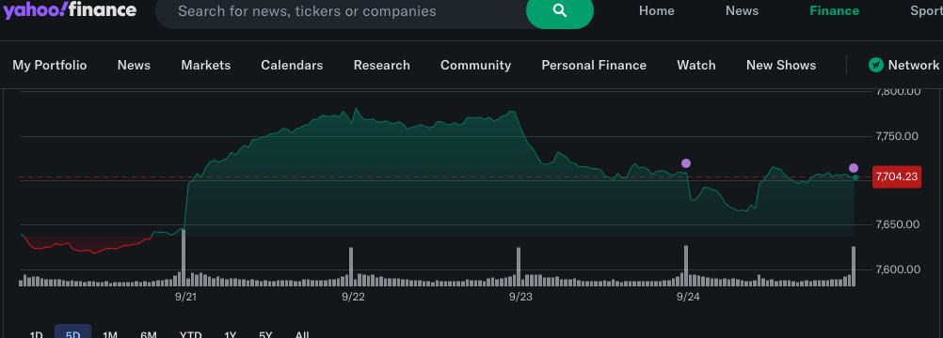The width and height of the screenshot is (943, 338).
Task: Click the 7,750.00 axis label
Action: pos(897,136)
